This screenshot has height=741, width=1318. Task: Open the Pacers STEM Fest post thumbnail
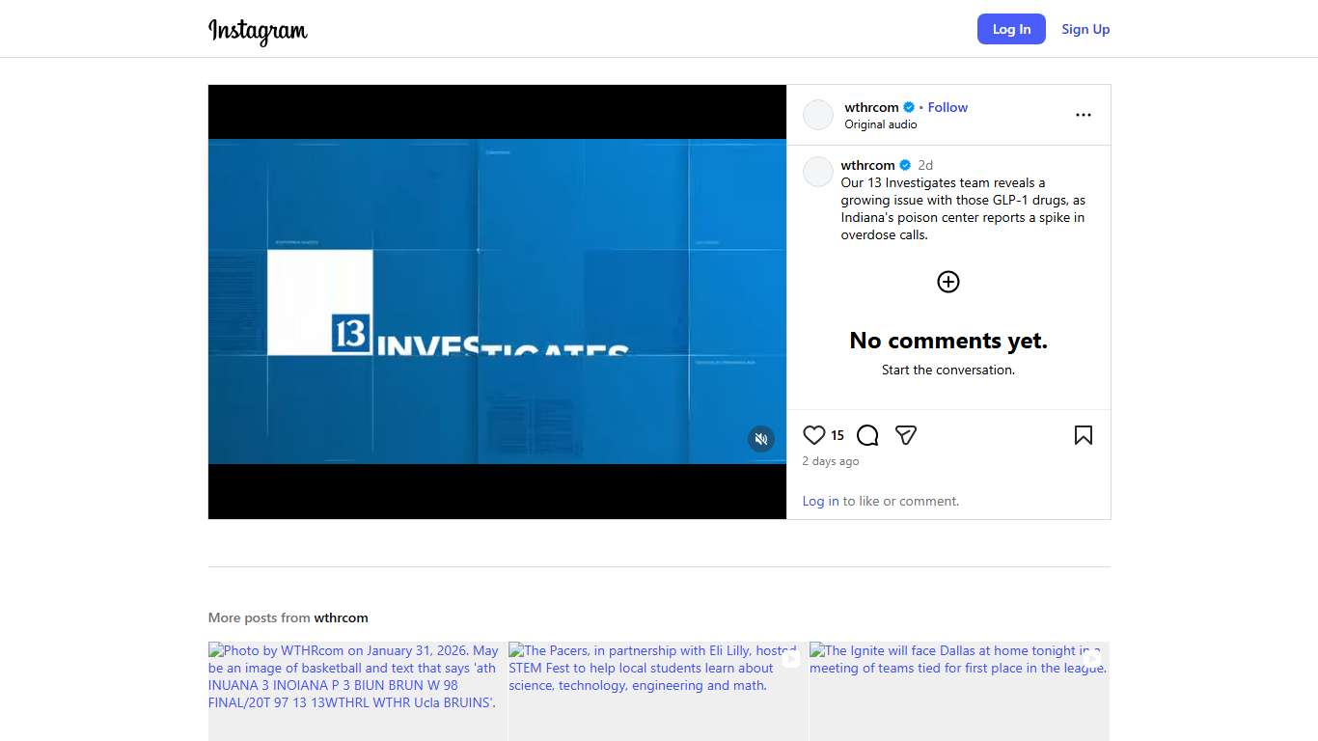point(658,691)
